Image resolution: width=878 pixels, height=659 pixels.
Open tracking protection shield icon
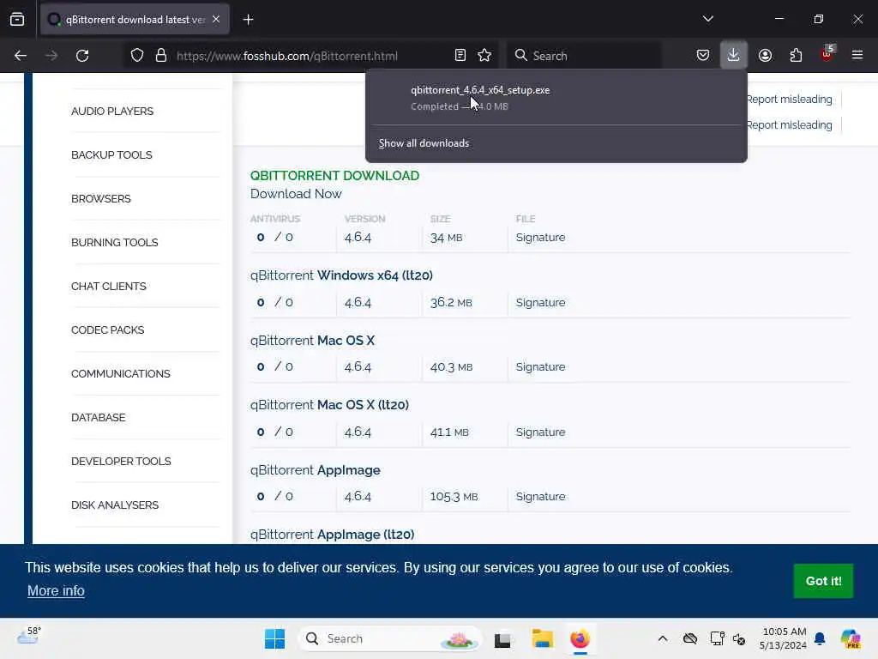137,56
